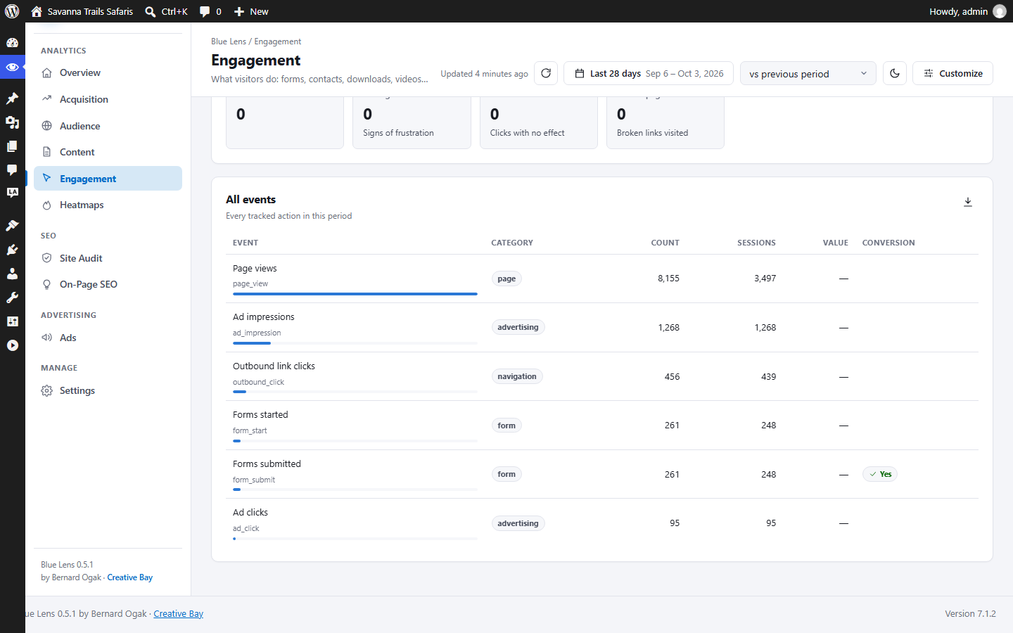Open the Content section
Image resolution: width=1013 pixels, height=633 pixels.
108,152
